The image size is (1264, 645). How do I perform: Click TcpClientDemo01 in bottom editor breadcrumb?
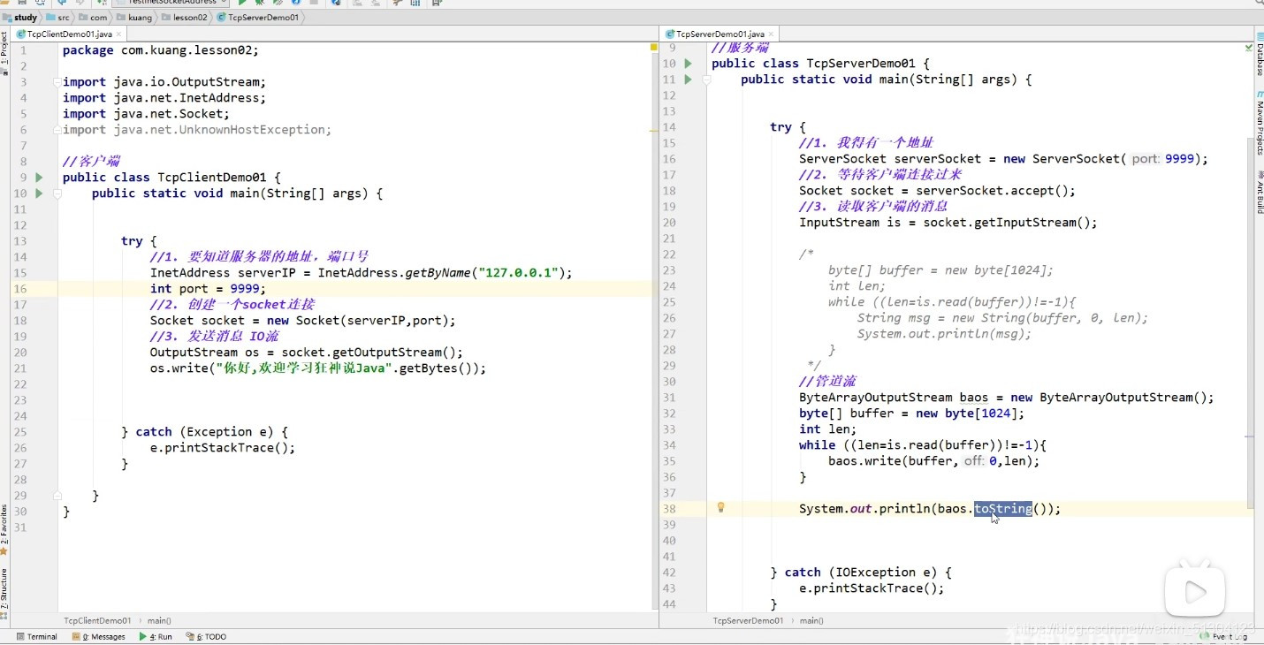97,621
